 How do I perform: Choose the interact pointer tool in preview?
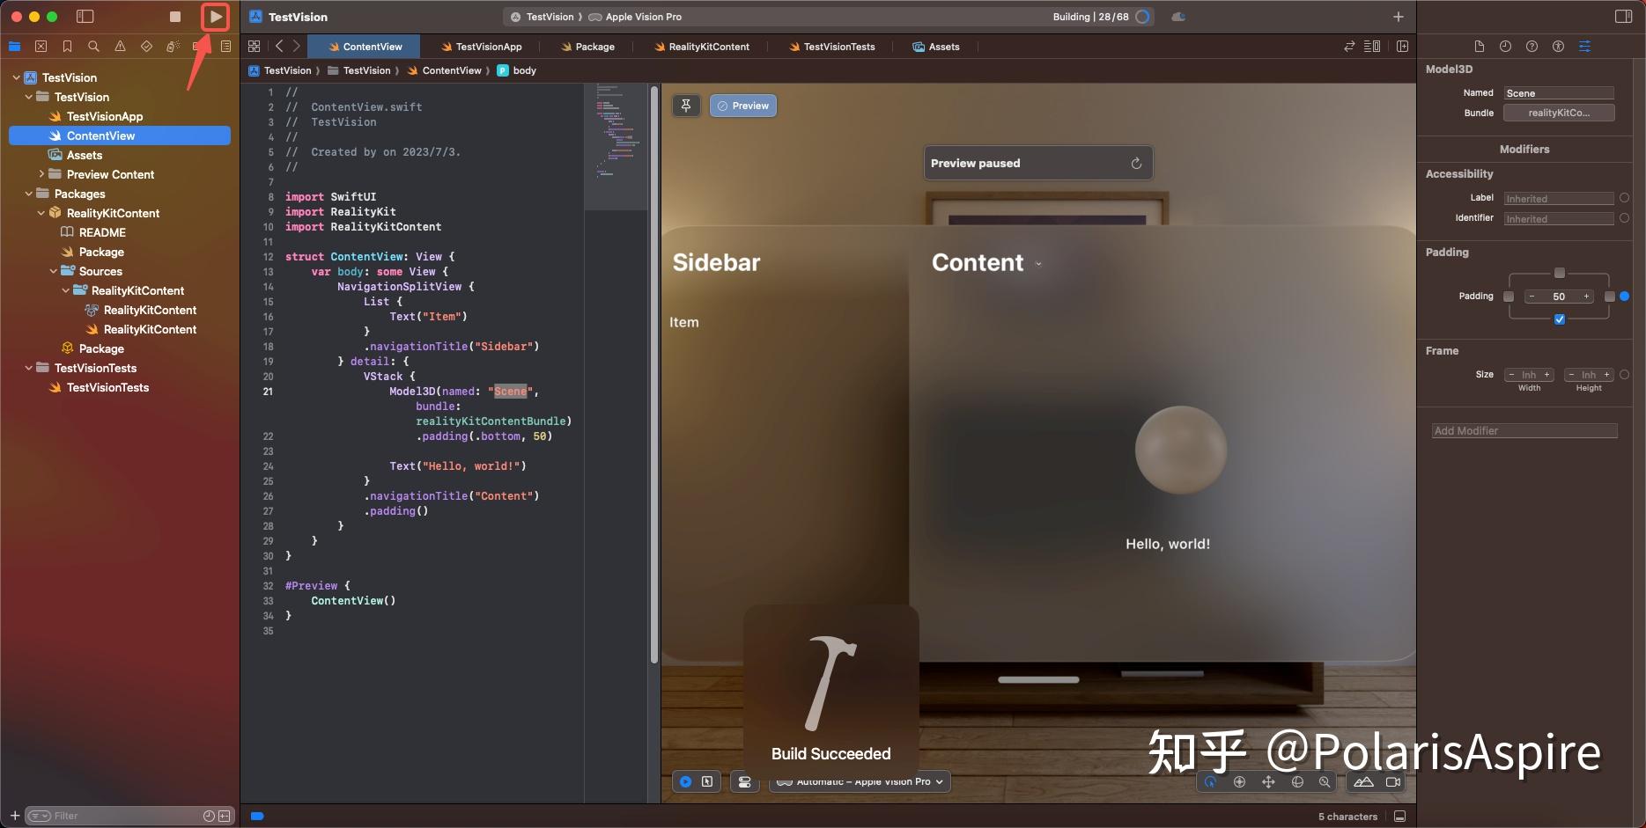pyautogui.click(x=1211, y=781)
